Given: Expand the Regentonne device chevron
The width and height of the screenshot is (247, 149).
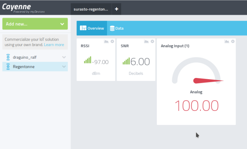Looking at the screenshot, I should pyautogui.click(x=64, y=66).
